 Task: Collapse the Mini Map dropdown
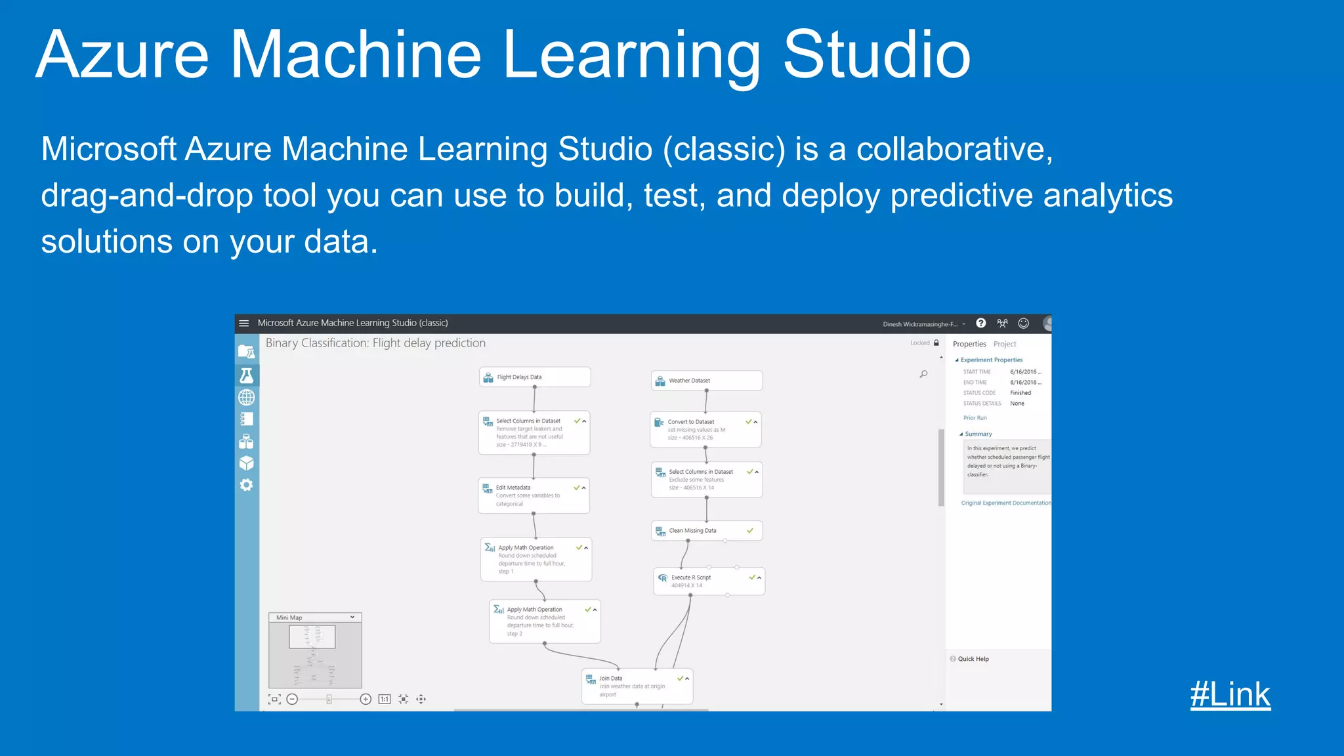pyautogui.click(x=352, y=618)
